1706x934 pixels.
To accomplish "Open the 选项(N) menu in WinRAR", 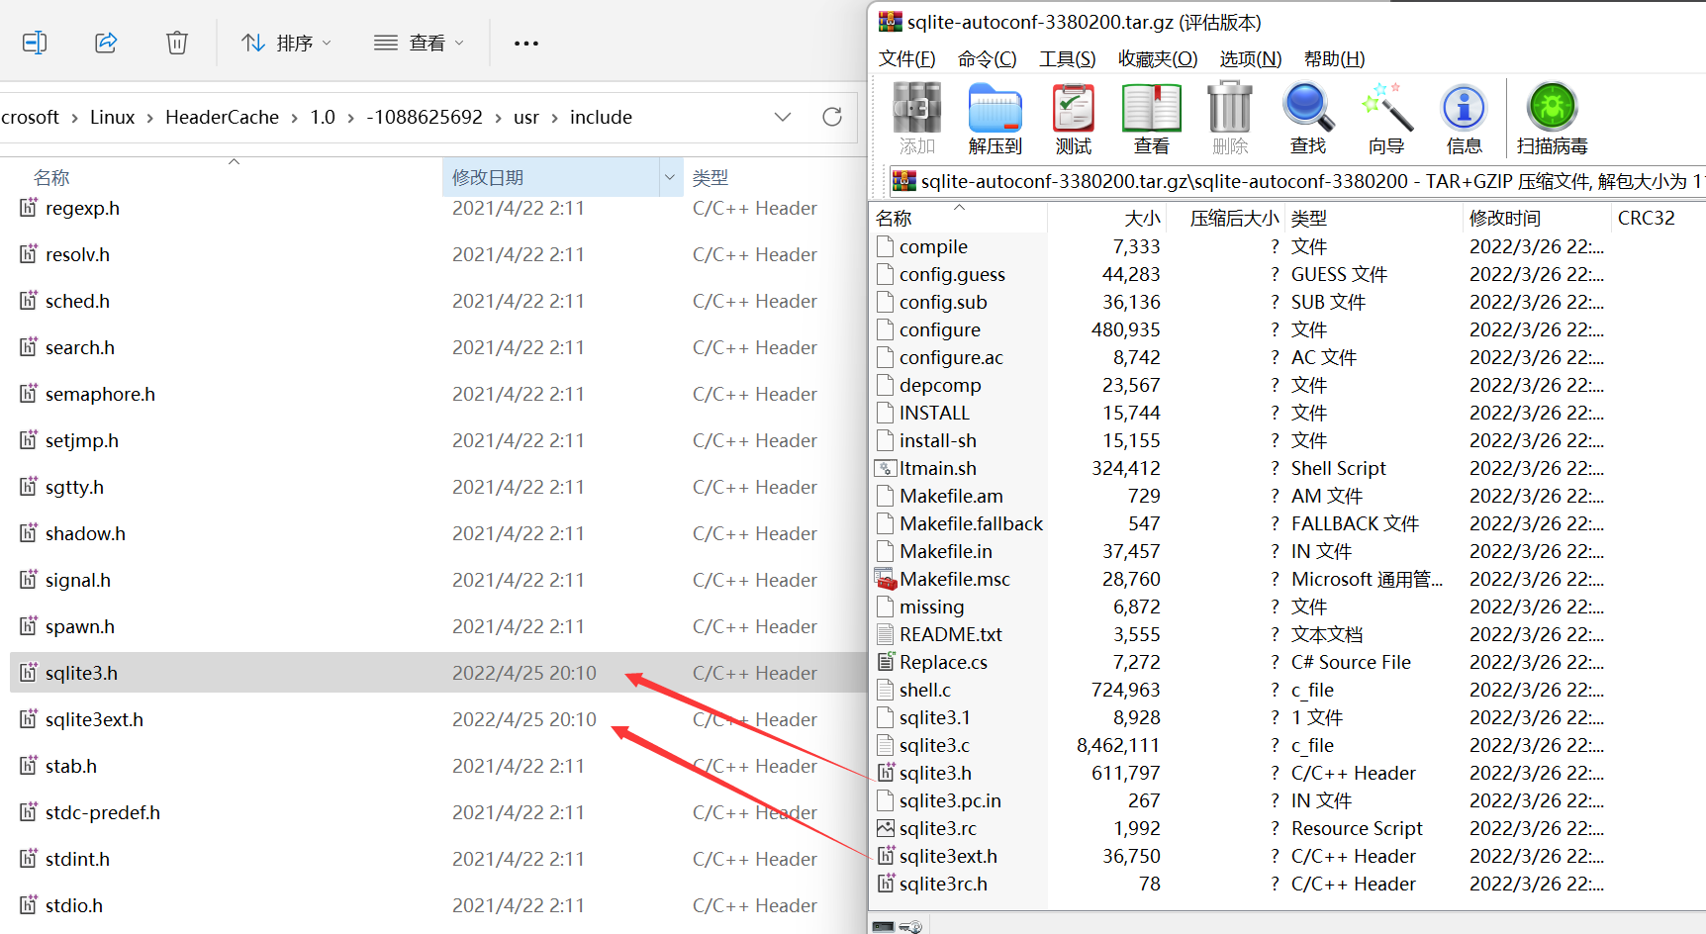I will 1249,58.
